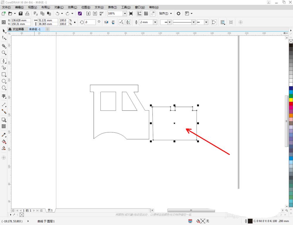The image size is (293, 225).
Task: Select the Parallel Dimension tool
Action: pos(4,104)
